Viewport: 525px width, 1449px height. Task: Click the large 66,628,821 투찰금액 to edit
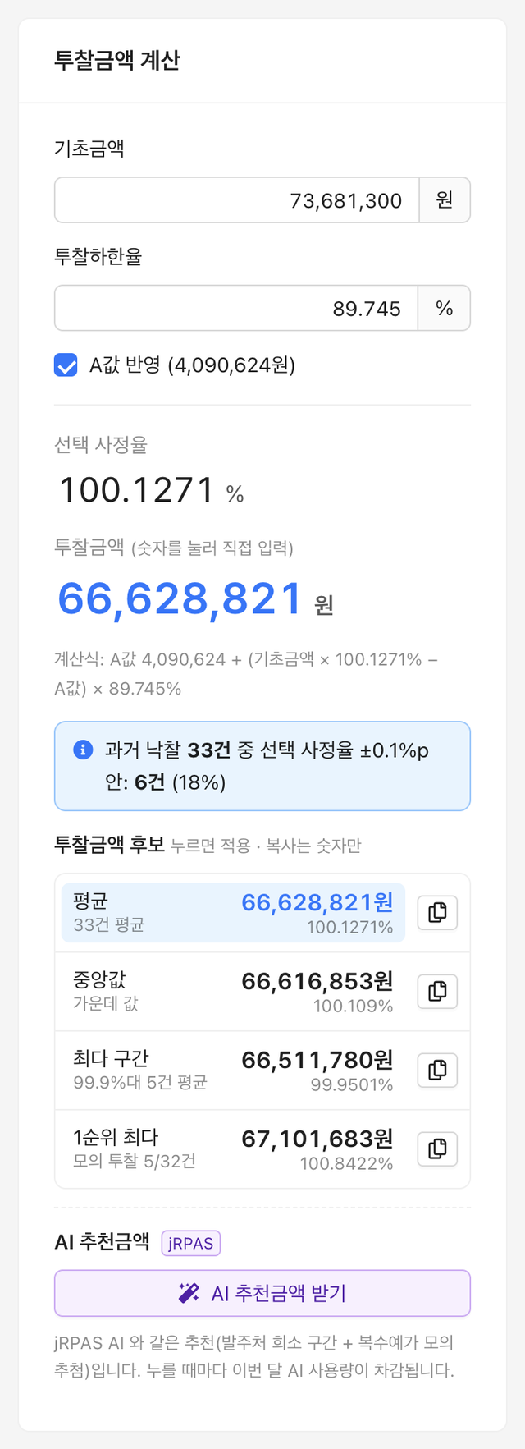(x=180, y=598)
